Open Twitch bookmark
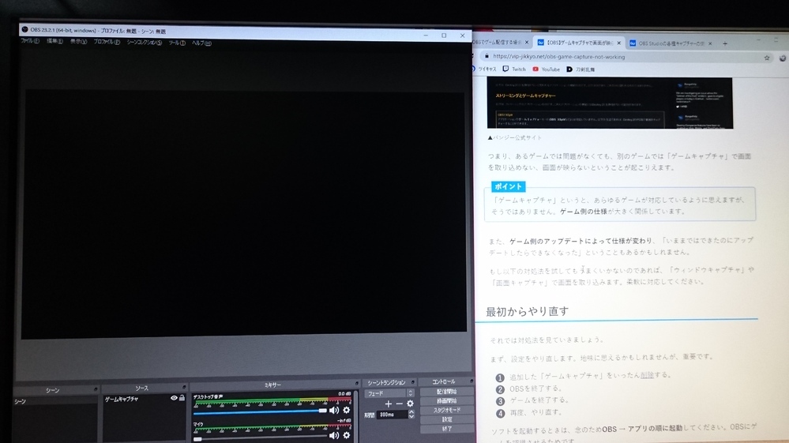 click(513, 69)
